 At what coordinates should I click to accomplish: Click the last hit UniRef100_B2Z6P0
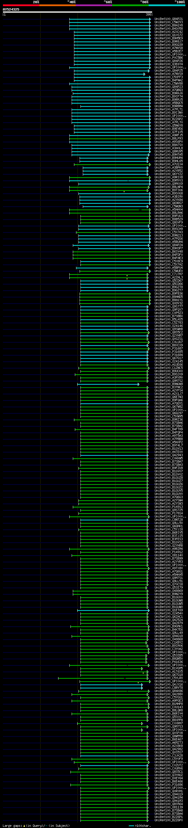[169, 820]
